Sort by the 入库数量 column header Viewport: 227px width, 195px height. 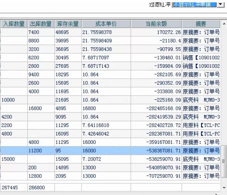coord(14,24)
